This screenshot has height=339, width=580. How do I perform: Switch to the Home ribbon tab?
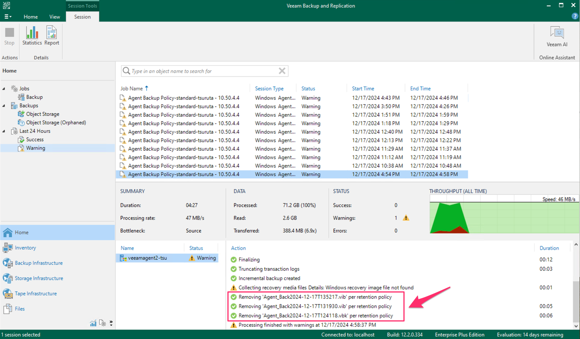click(31, 17)
